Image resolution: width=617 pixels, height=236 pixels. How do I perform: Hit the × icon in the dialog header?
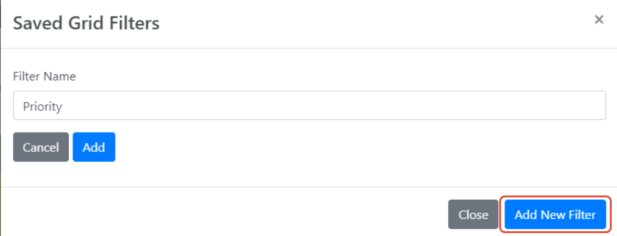coord(599,20)
